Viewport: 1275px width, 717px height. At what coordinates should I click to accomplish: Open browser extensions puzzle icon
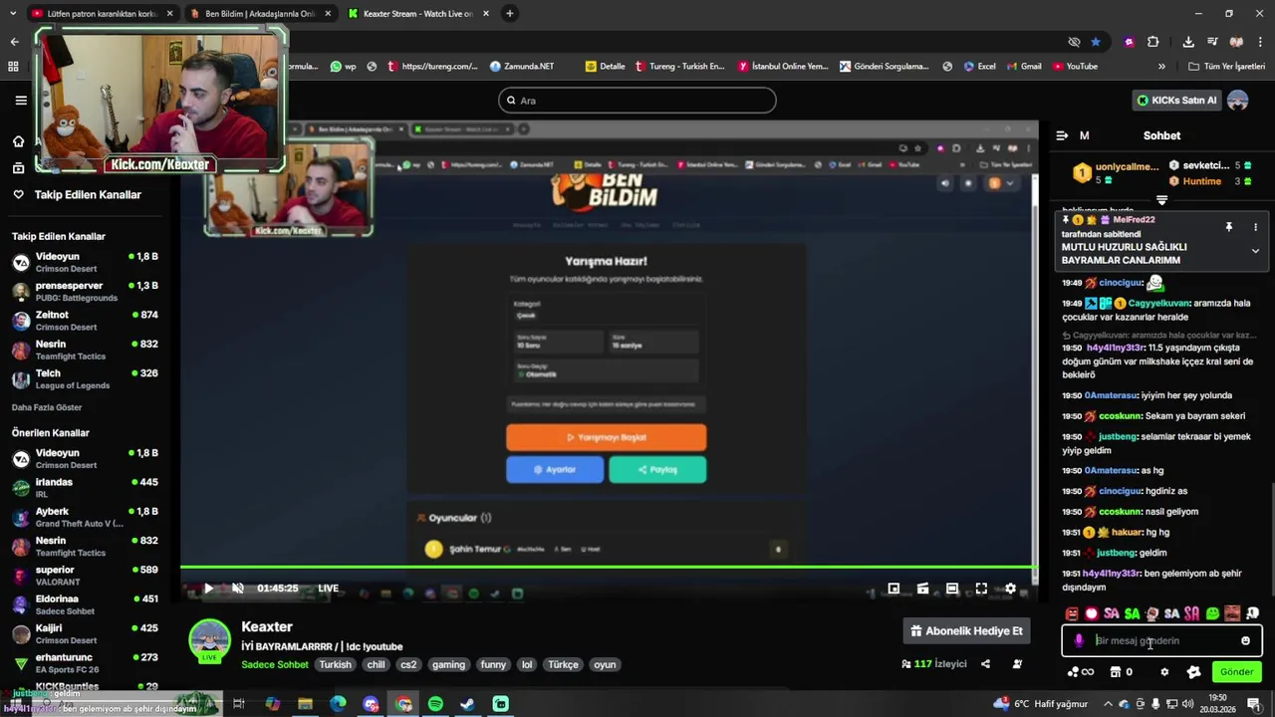[x=1153, y=42]
